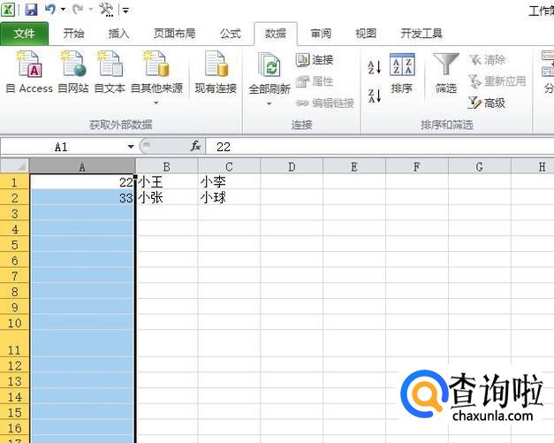Import data from text file (自文本)

(x=110, y=73)
